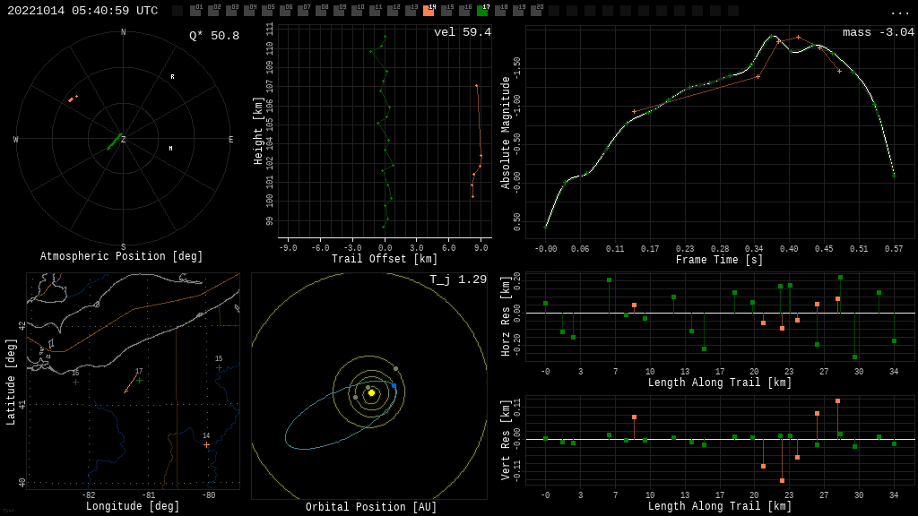Image resolution: width=918 pixels, height=516 pixels.
Task: Select station square 09 in top bar
Action: click(339, 11)
